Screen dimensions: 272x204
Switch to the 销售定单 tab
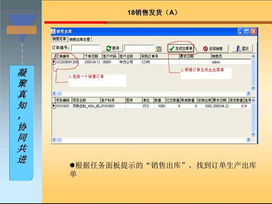[59, 39]
